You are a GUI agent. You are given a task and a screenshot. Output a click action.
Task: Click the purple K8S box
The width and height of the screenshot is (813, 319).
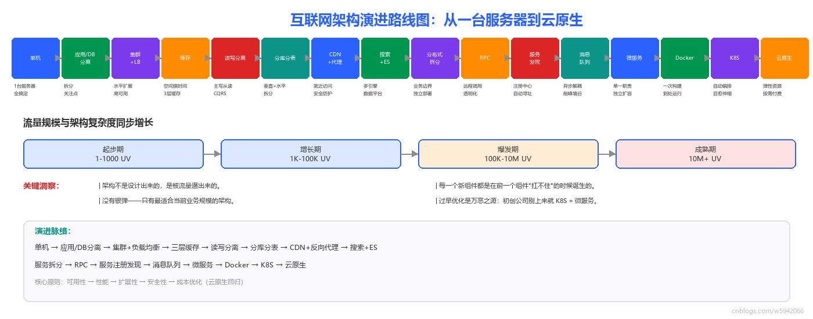pyautogui.click(x=735, y=58)
